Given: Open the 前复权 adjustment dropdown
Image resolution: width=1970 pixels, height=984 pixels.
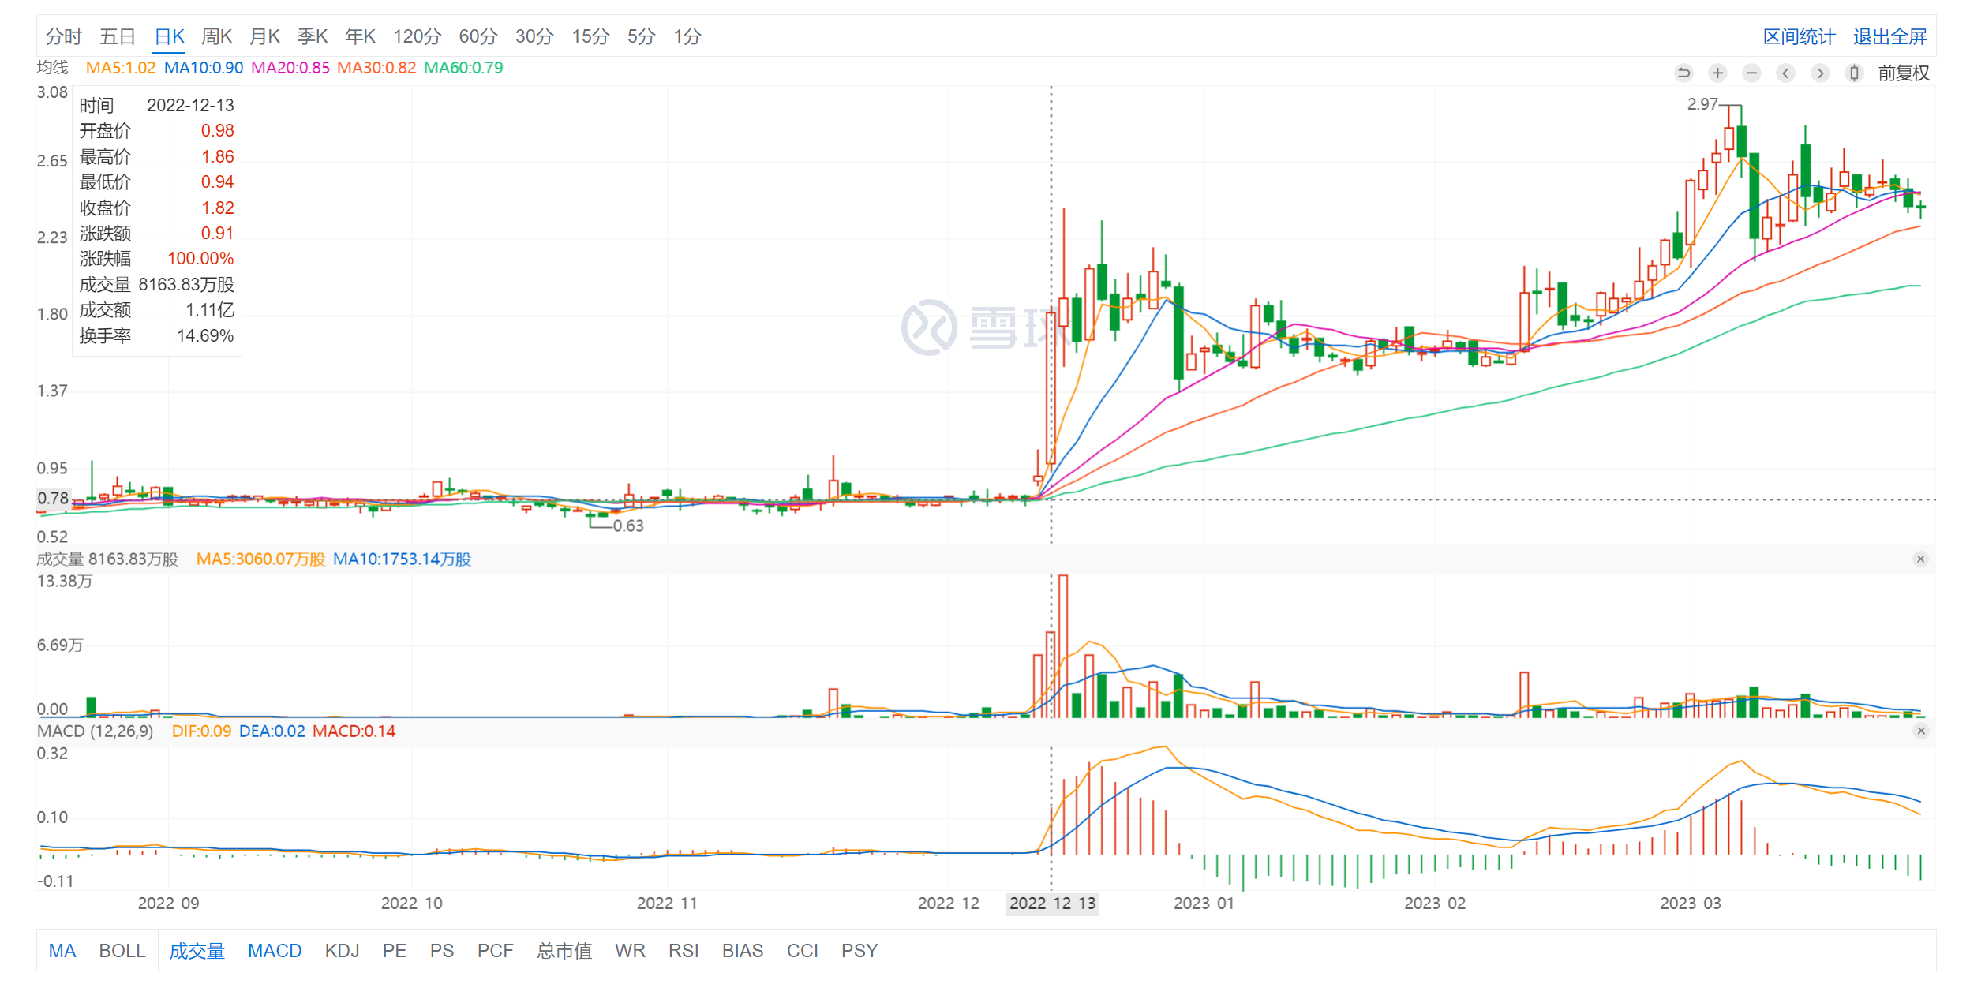Looking at the screenshot, I should coord(1903,73).
